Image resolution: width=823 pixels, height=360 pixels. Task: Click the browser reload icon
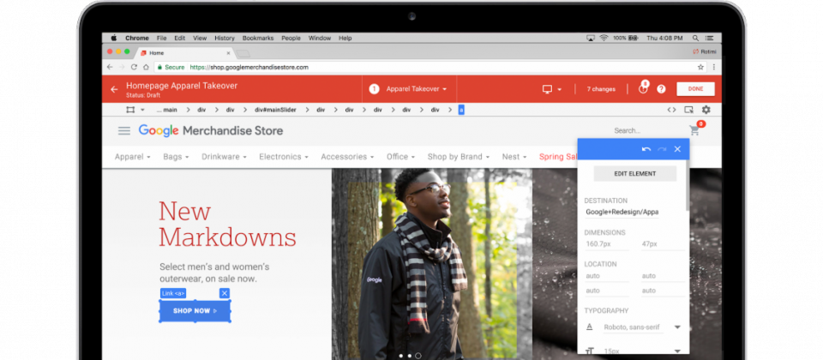click(134, 67)
